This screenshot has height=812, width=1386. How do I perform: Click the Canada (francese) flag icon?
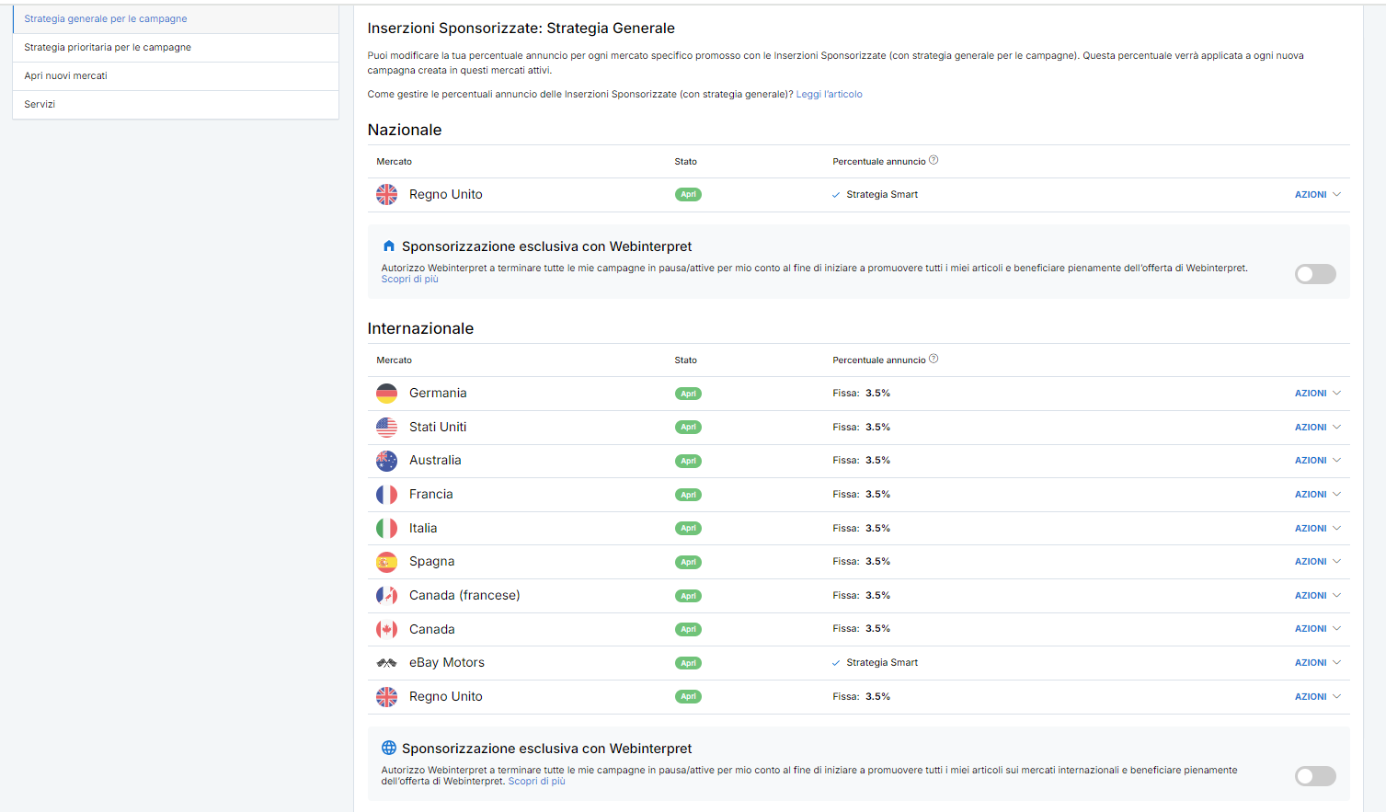click(386, 596)
